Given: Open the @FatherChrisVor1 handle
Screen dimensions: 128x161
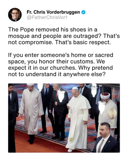Looking at the screenshot, I should 47,18.
